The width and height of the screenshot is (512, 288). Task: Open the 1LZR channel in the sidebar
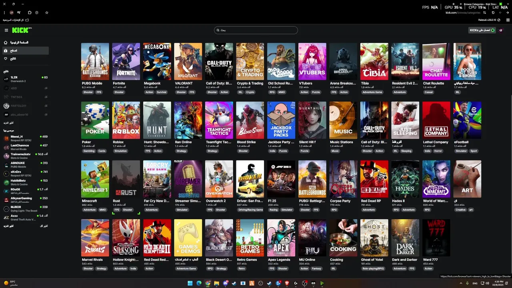(x=26, y=79)
